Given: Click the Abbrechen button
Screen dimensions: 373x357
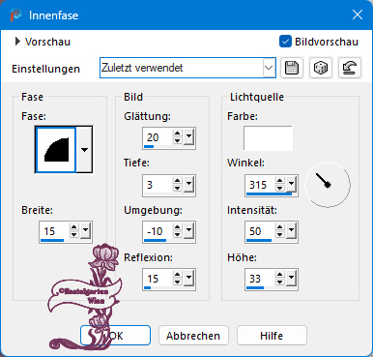Looking at the screenshot, I should [x=193, y=336].
